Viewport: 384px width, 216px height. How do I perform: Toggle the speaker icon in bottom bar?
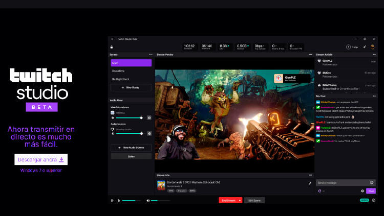[148, 200]
